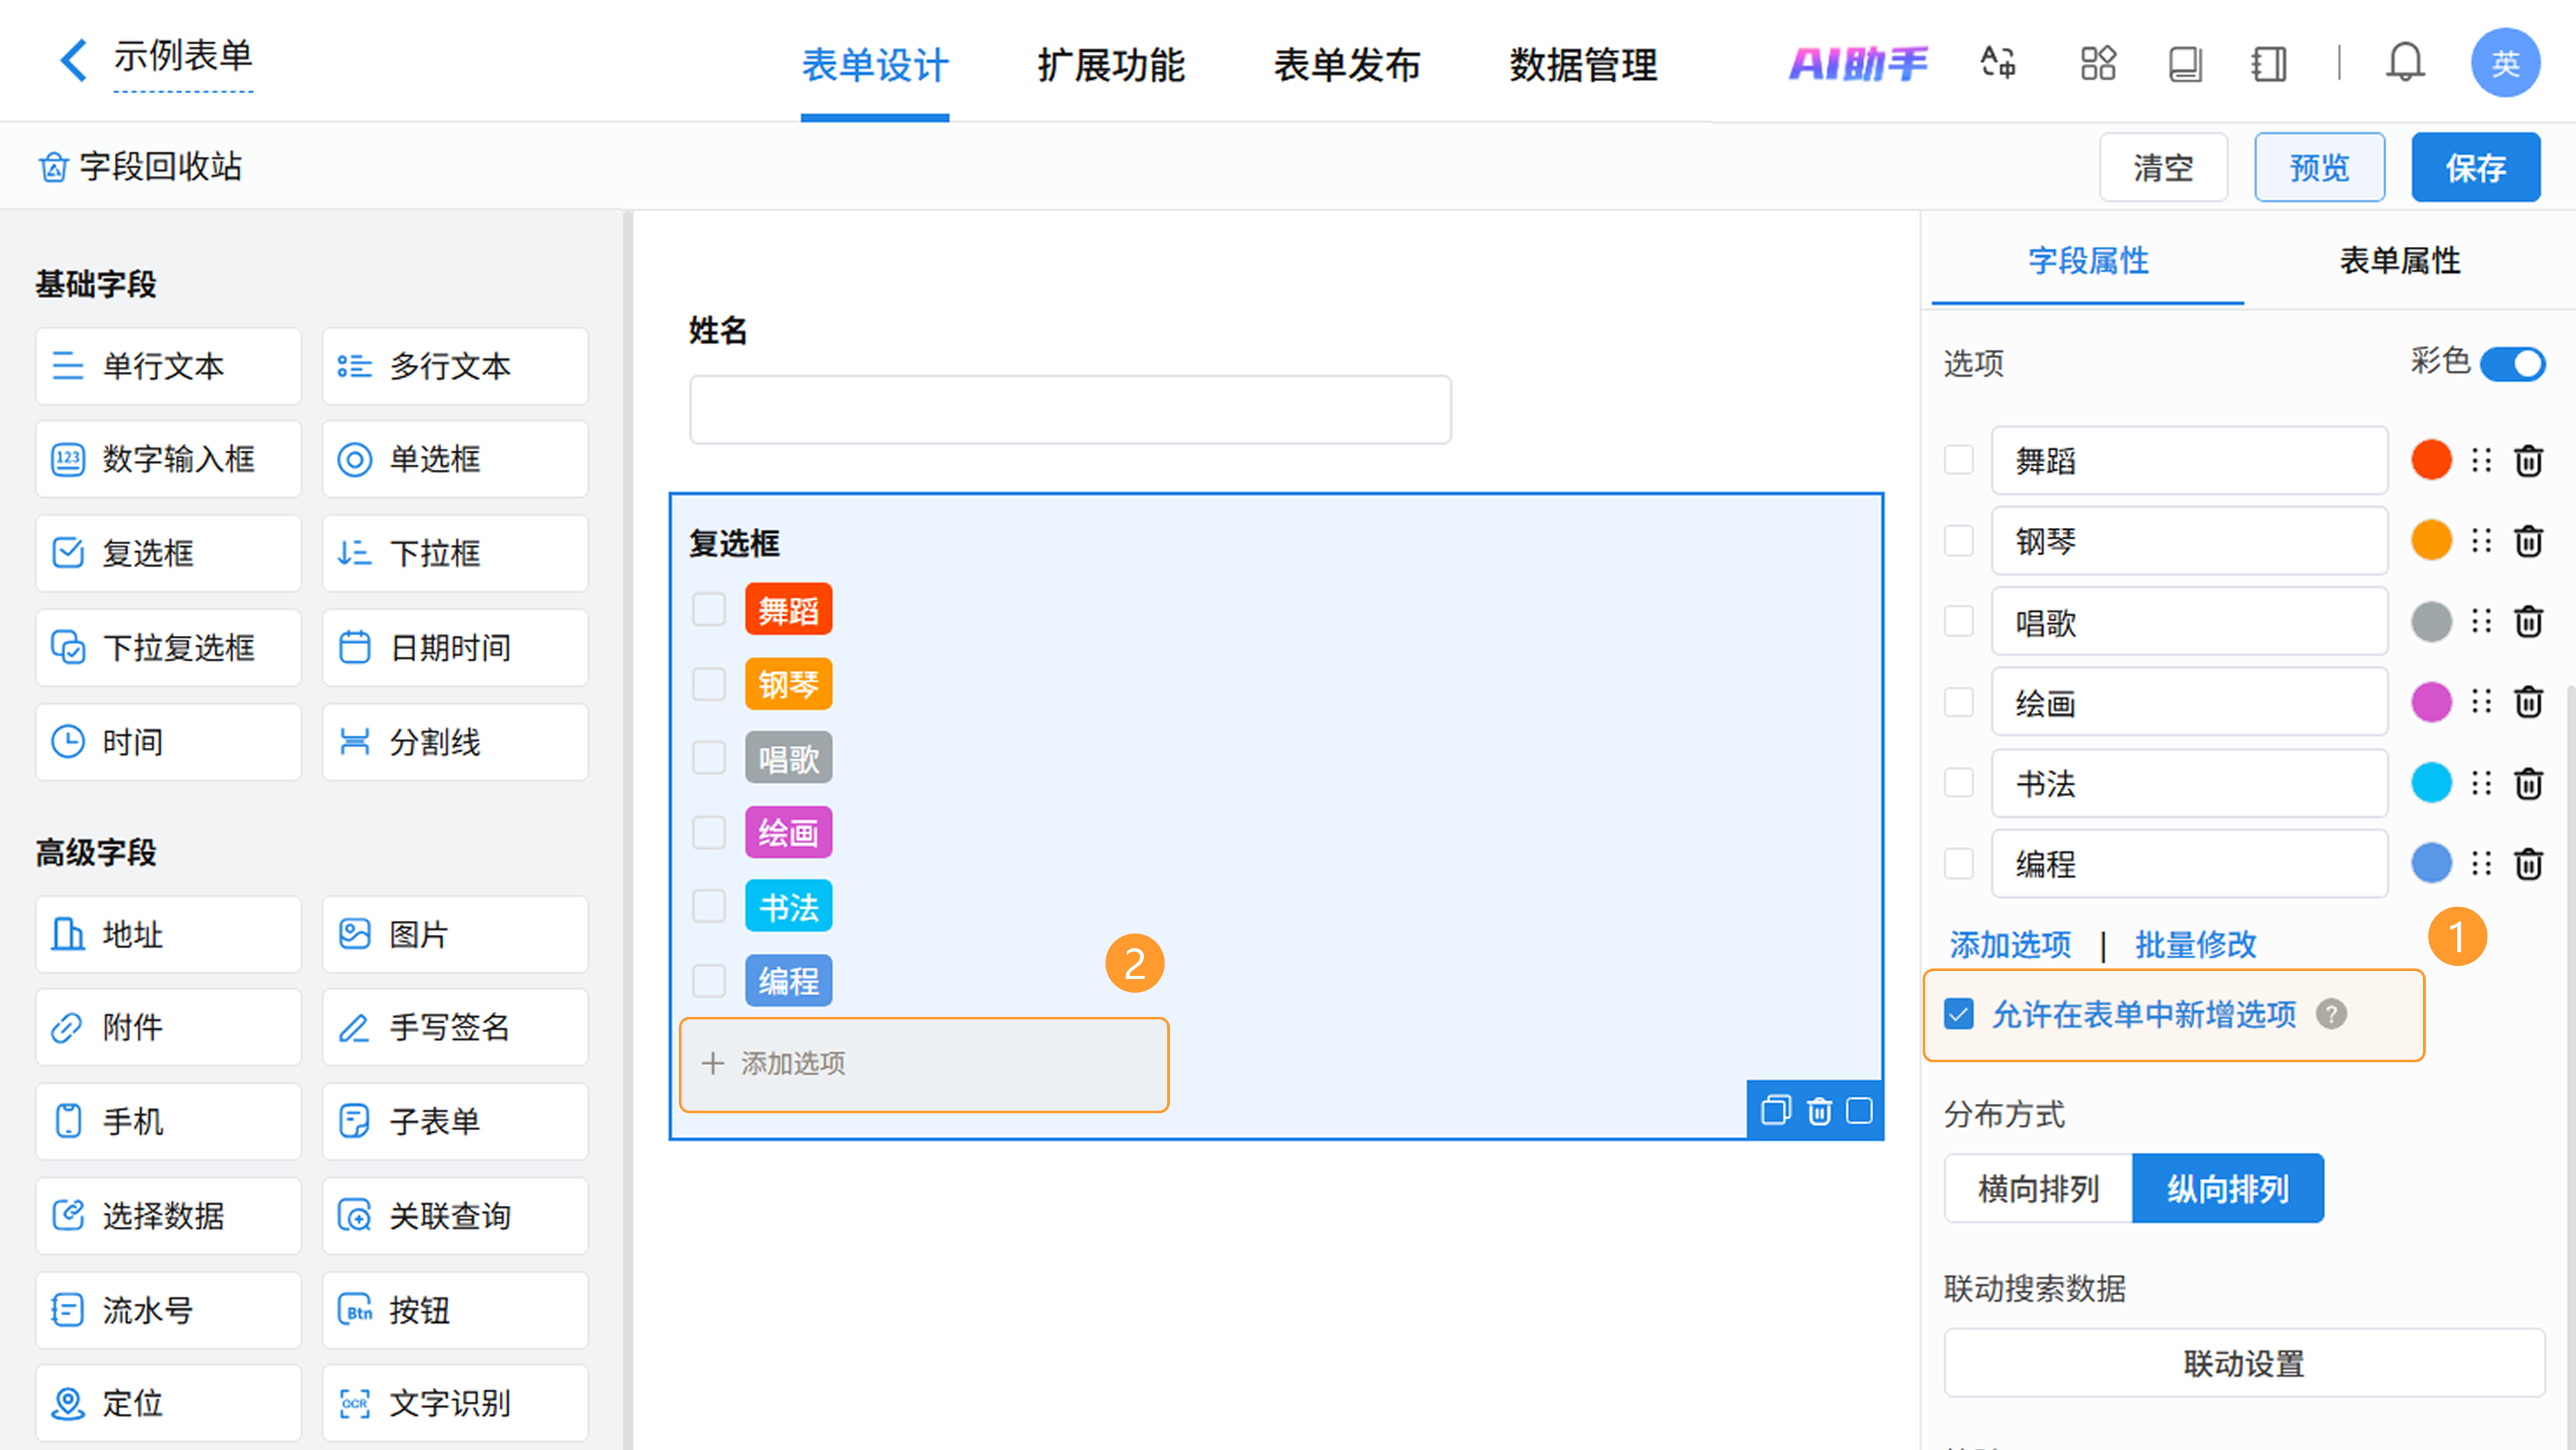Click the 姓名 text input field
The width and height of the screenshot is (2576, 1450).
click(x=1070, y=410)
